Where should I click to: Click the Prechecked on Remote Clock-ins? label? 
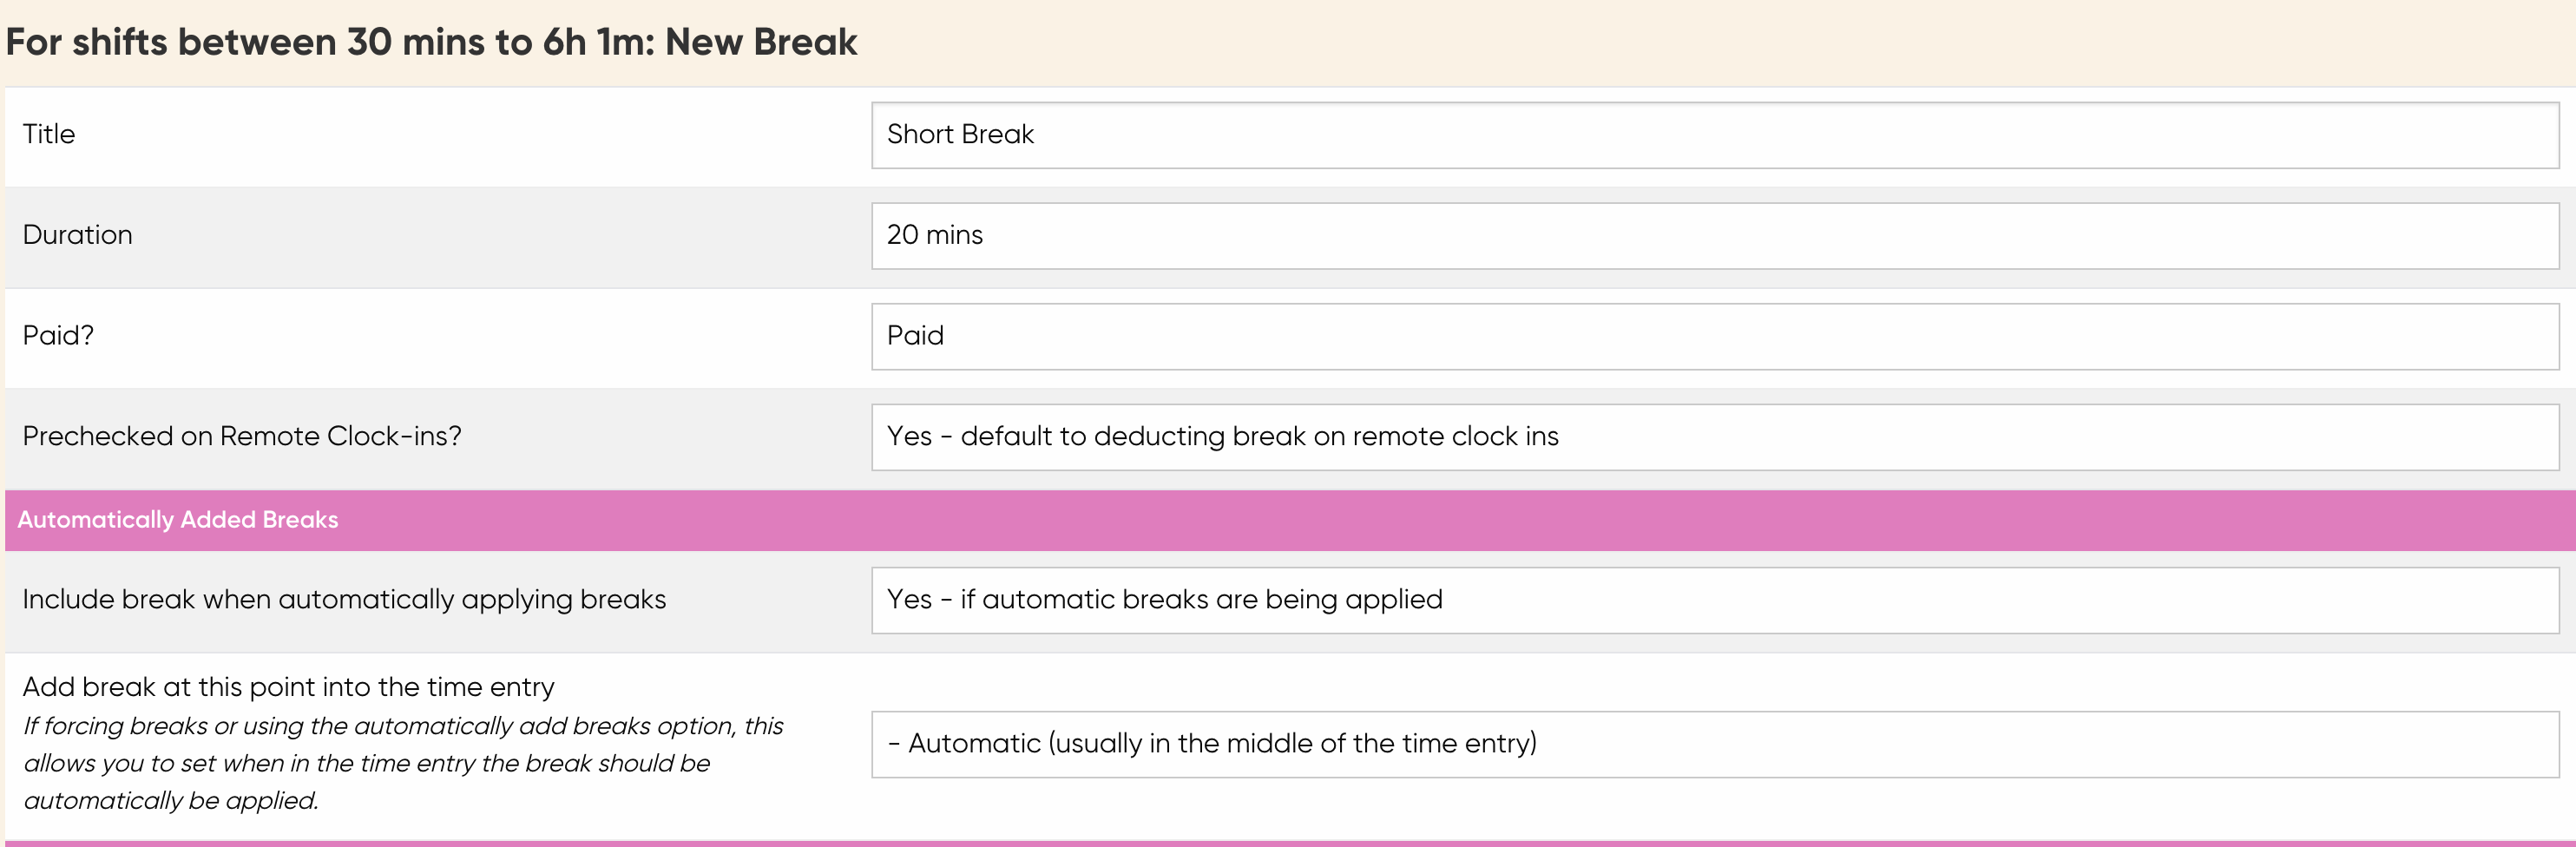(x=242, y=436)
